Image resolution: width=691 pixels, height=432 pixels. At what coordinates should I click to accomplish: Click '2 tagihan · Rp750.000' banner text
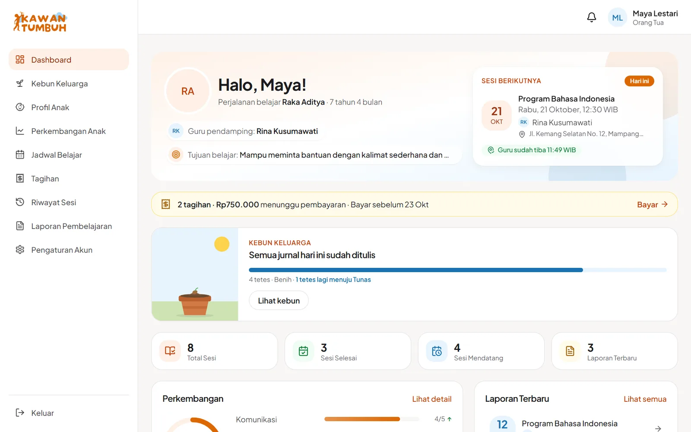(218, 204)
